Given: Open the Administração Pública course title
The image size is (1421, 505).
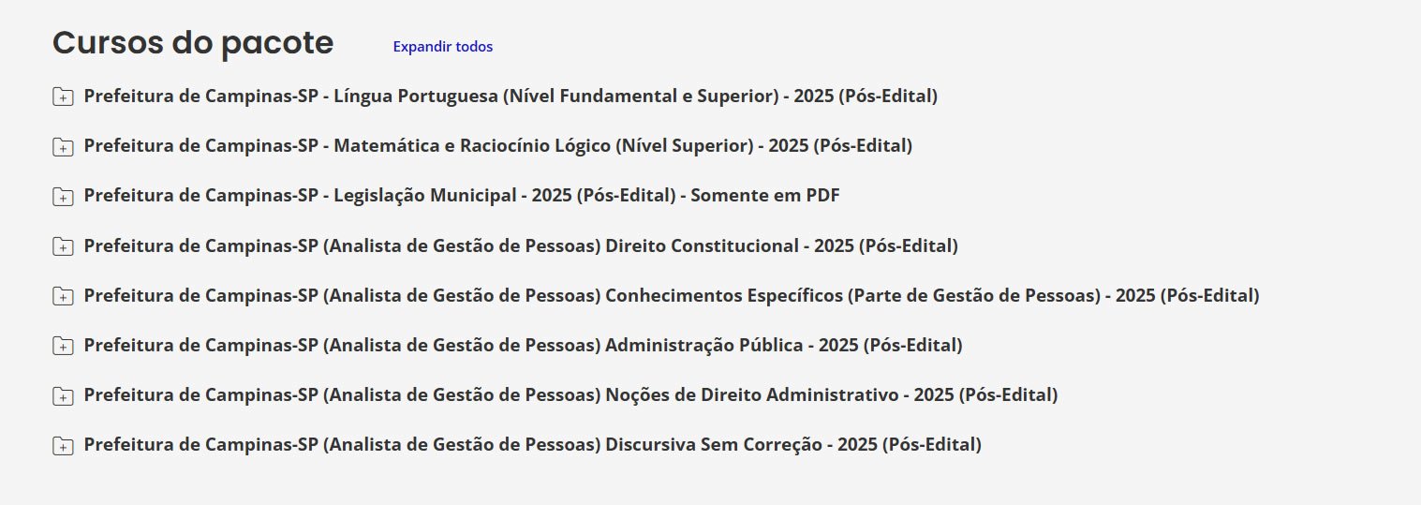Looking at the screenshot, I should tap(523, 345).
